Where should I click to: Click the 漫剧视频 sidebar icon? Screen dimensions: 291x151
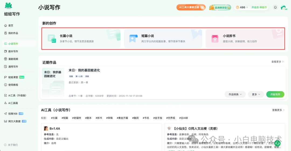pos(6,59)
